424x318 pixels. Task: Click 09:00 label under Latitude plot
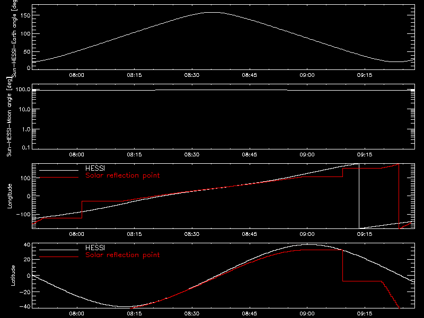[307, 314]
